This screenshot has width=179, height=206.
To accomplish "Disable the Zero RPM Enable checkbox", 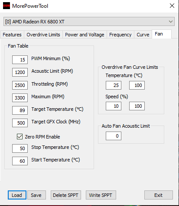I will tap(20, 137).
